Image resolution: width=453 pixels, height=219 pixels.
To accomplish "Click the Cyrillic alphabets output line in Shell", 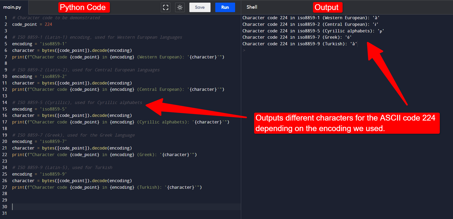I will pyautogui.click(x=313, y=31).
